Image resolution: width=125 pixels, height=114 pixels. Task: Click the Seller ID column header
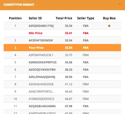pos(35,18)
